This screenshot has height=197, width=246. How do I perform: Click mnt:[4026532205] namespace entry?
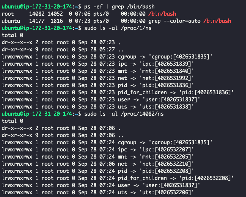(166, 157)
